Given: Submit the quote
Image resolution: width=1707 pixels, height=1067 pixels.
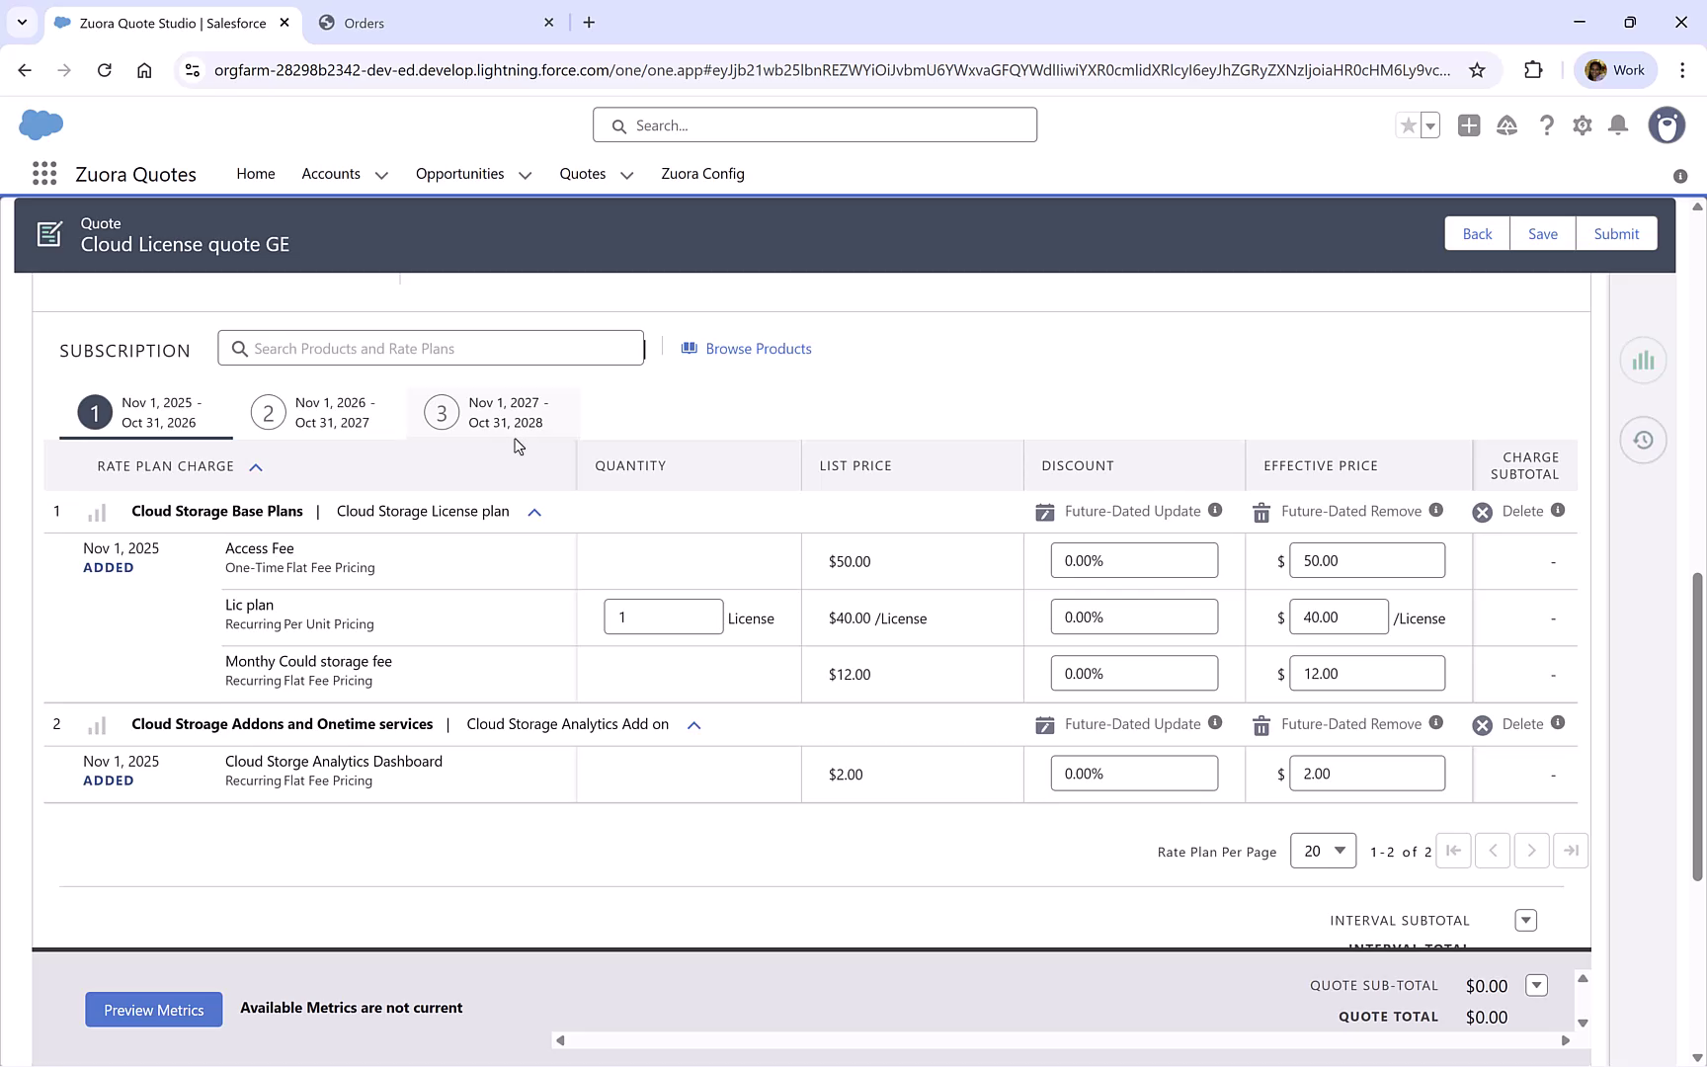Looking at the screenshot, I should point(1616,233).
